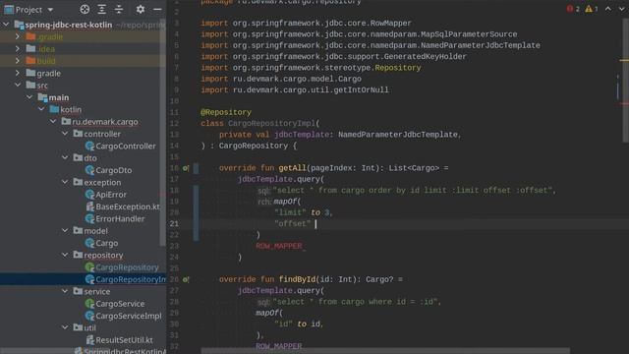Click the horizontal scrollbar under the editor
The height and width of the screenshot is (354, 629).
pyautogui.click(x=385, y=351)
